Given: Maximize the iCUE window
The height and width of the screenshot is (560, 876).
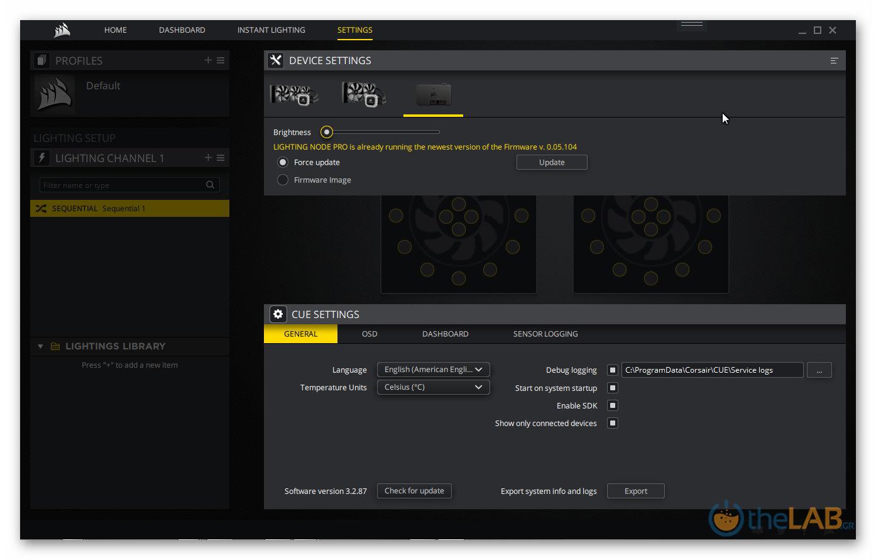Looking at the screenshot, I should pyautogui.click(x=818, y=30).
